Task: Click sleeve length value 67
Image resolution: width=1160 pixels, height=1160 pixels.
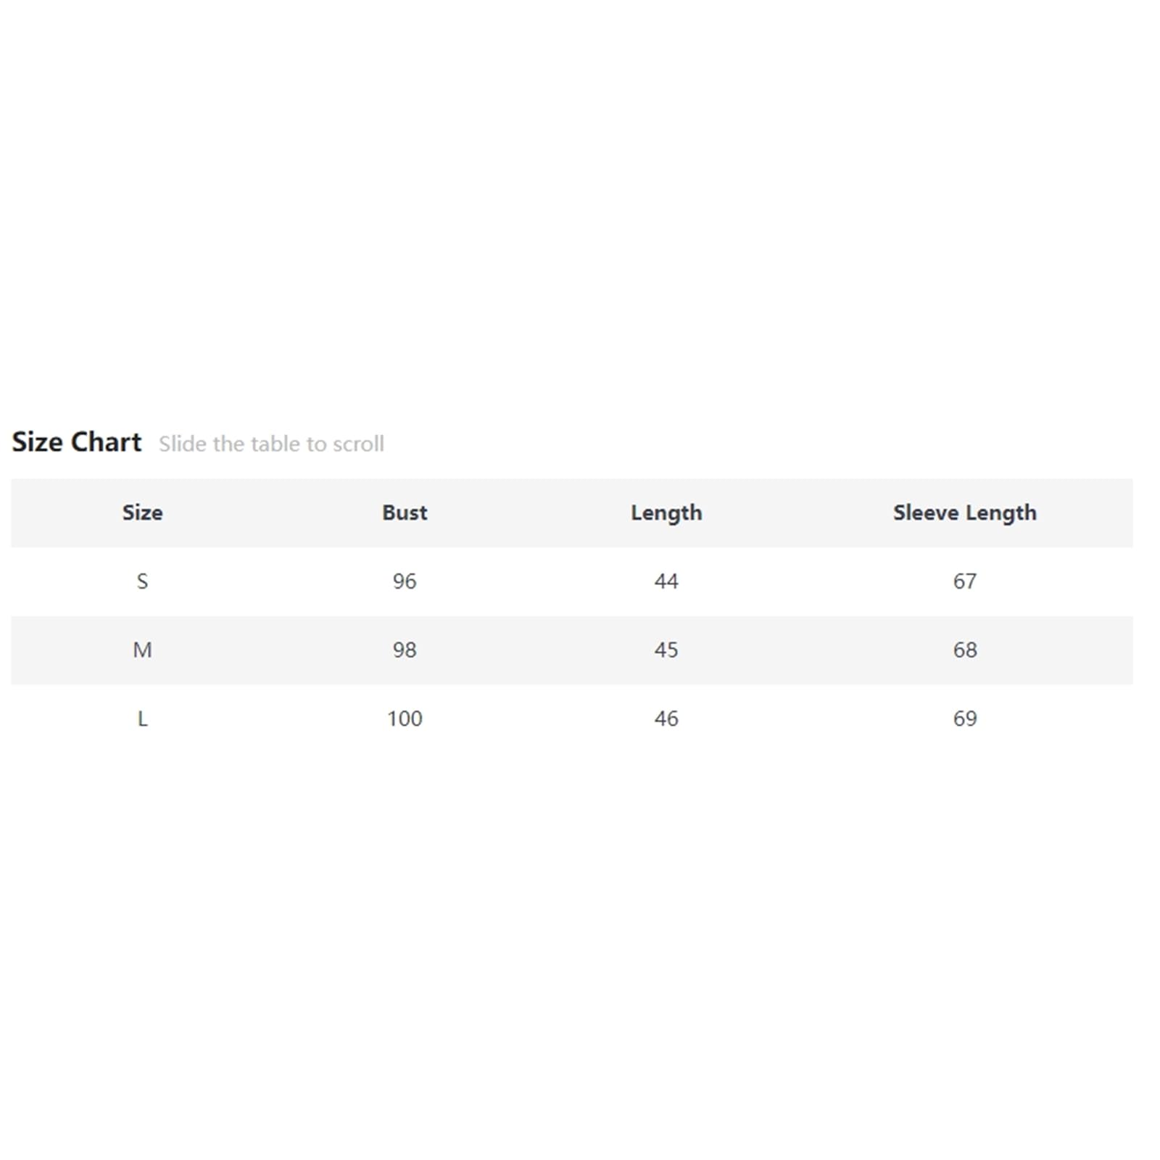Action: point(965,581)
